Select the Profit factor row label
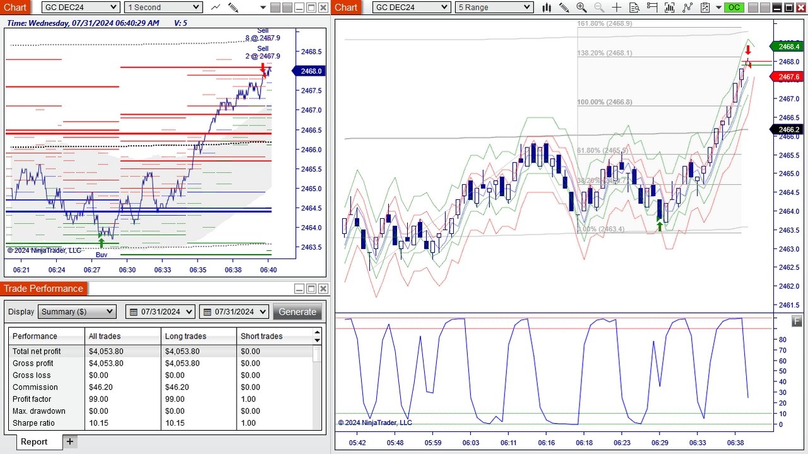The width and height of the screenshot is (808, 454). pyautogui.click(x=32, y=399)
